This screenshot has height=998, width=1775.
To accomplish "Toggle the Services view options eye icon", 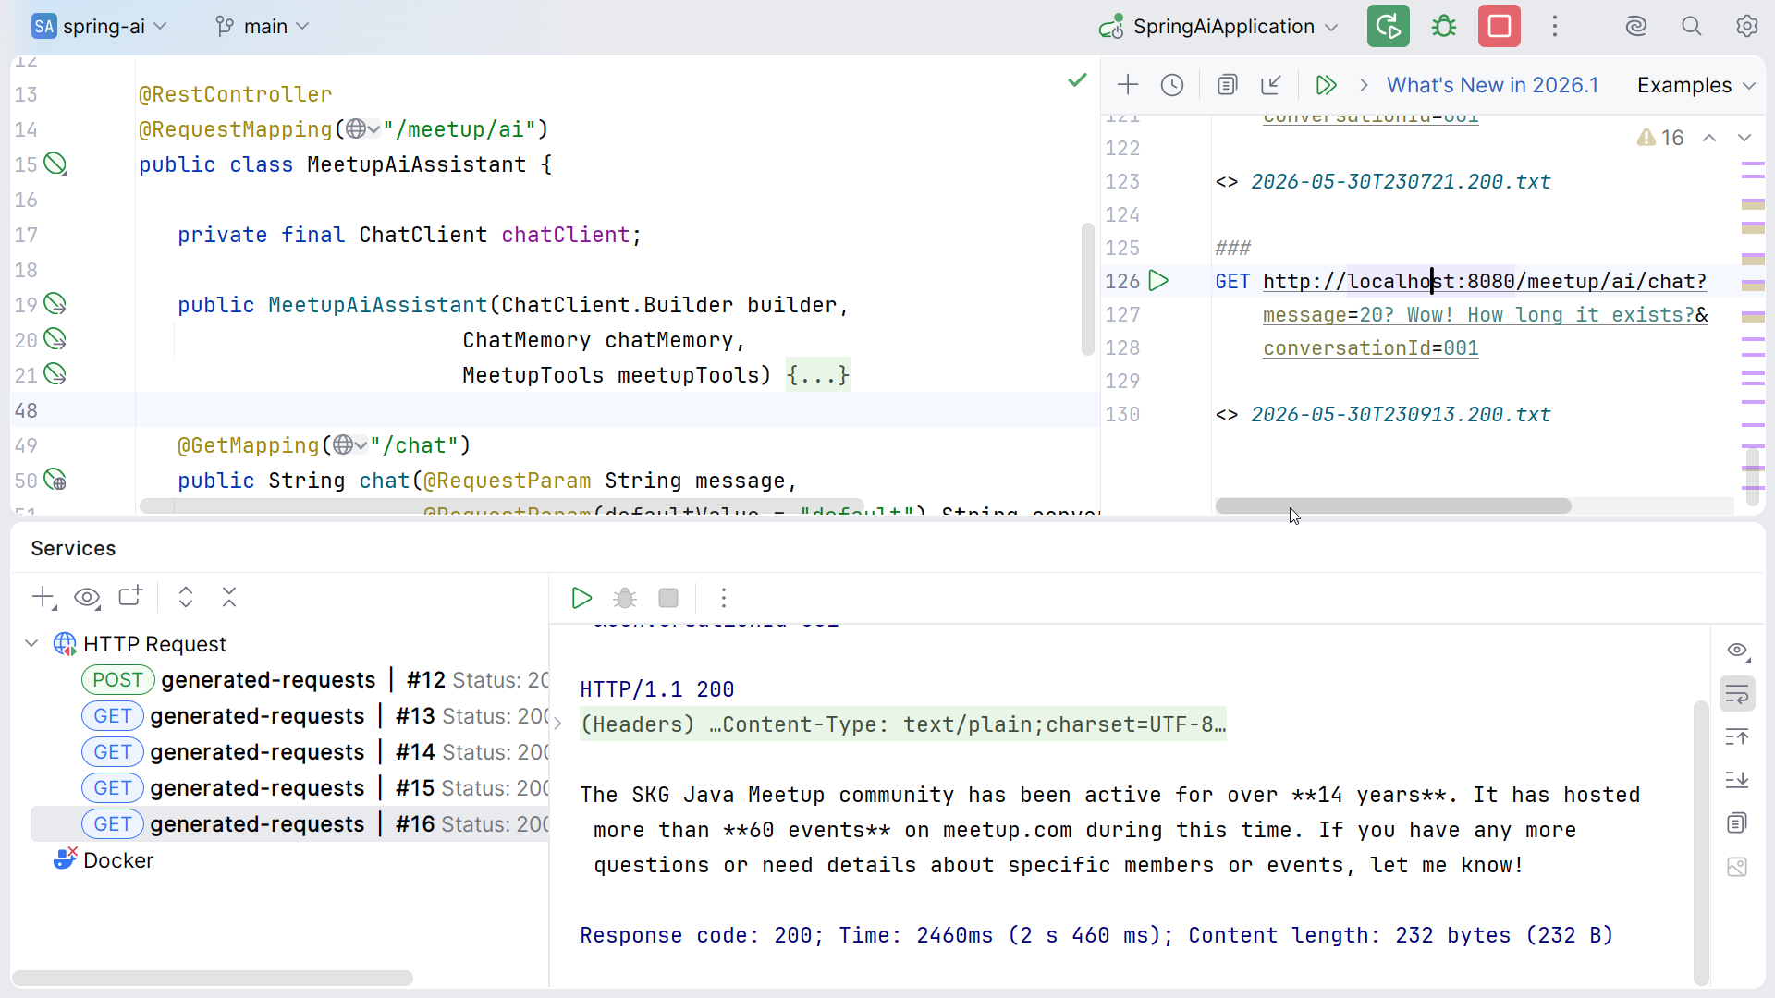I will [x=87, y=598].
